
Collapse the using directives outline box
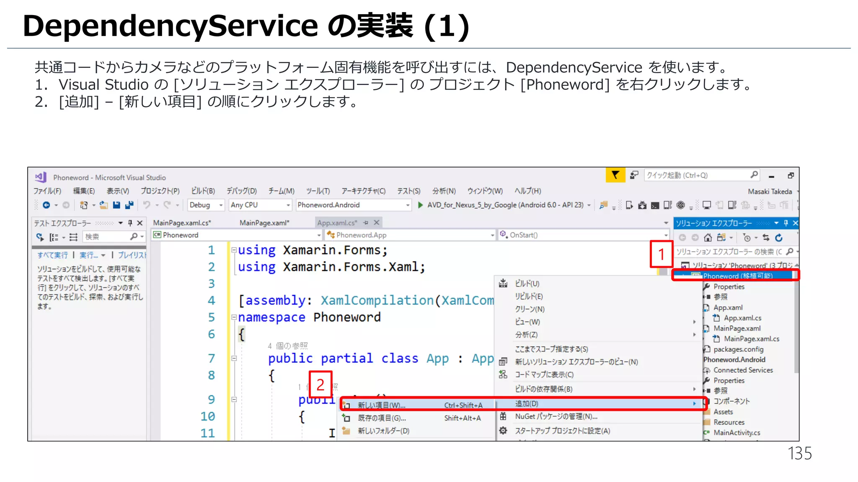point(234,250)
